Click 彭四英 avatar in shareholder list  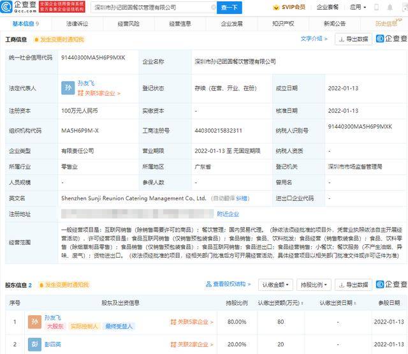[x=34, y=344]
